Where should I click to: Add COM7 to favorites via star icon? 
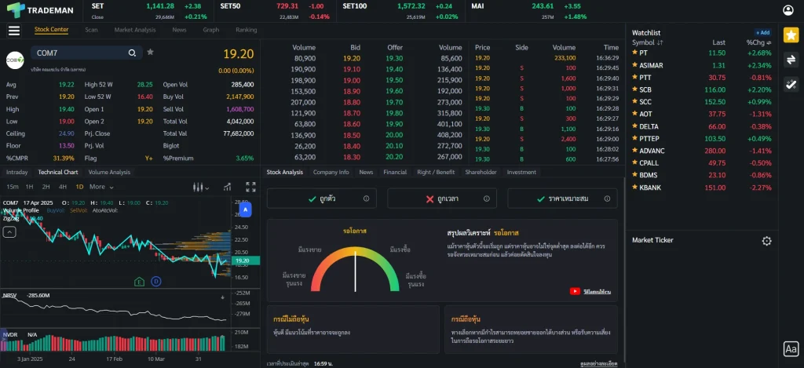click(x=151, y=53)
